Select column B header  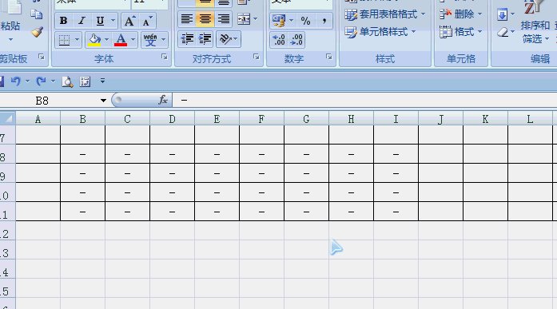(83, 119)
